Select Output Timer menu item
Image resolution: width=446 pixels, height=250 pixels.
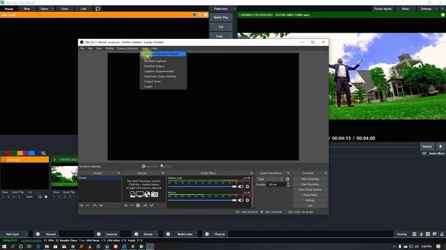pos(163,81)
